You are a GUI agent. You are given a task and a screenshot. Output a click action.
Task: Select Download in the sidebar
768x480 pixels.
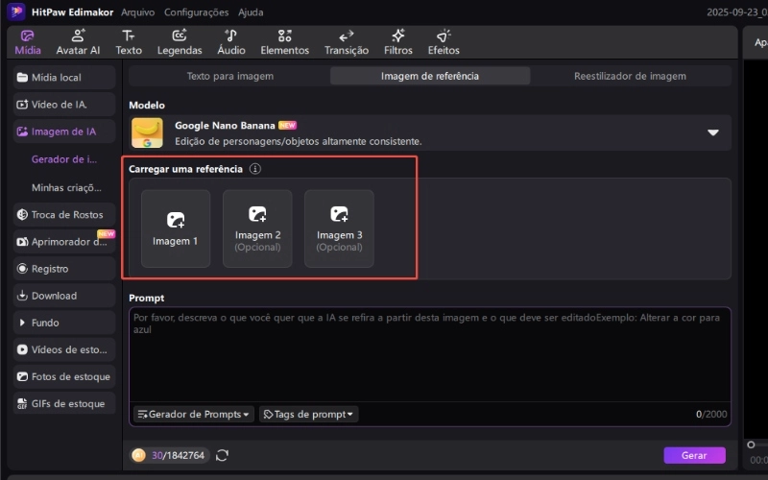[x=64, y=296]
